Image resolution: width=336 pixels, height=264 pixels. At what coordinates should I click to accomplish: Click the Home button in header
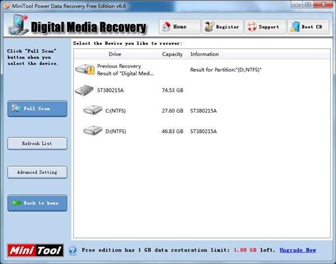(x=180, y=27)
